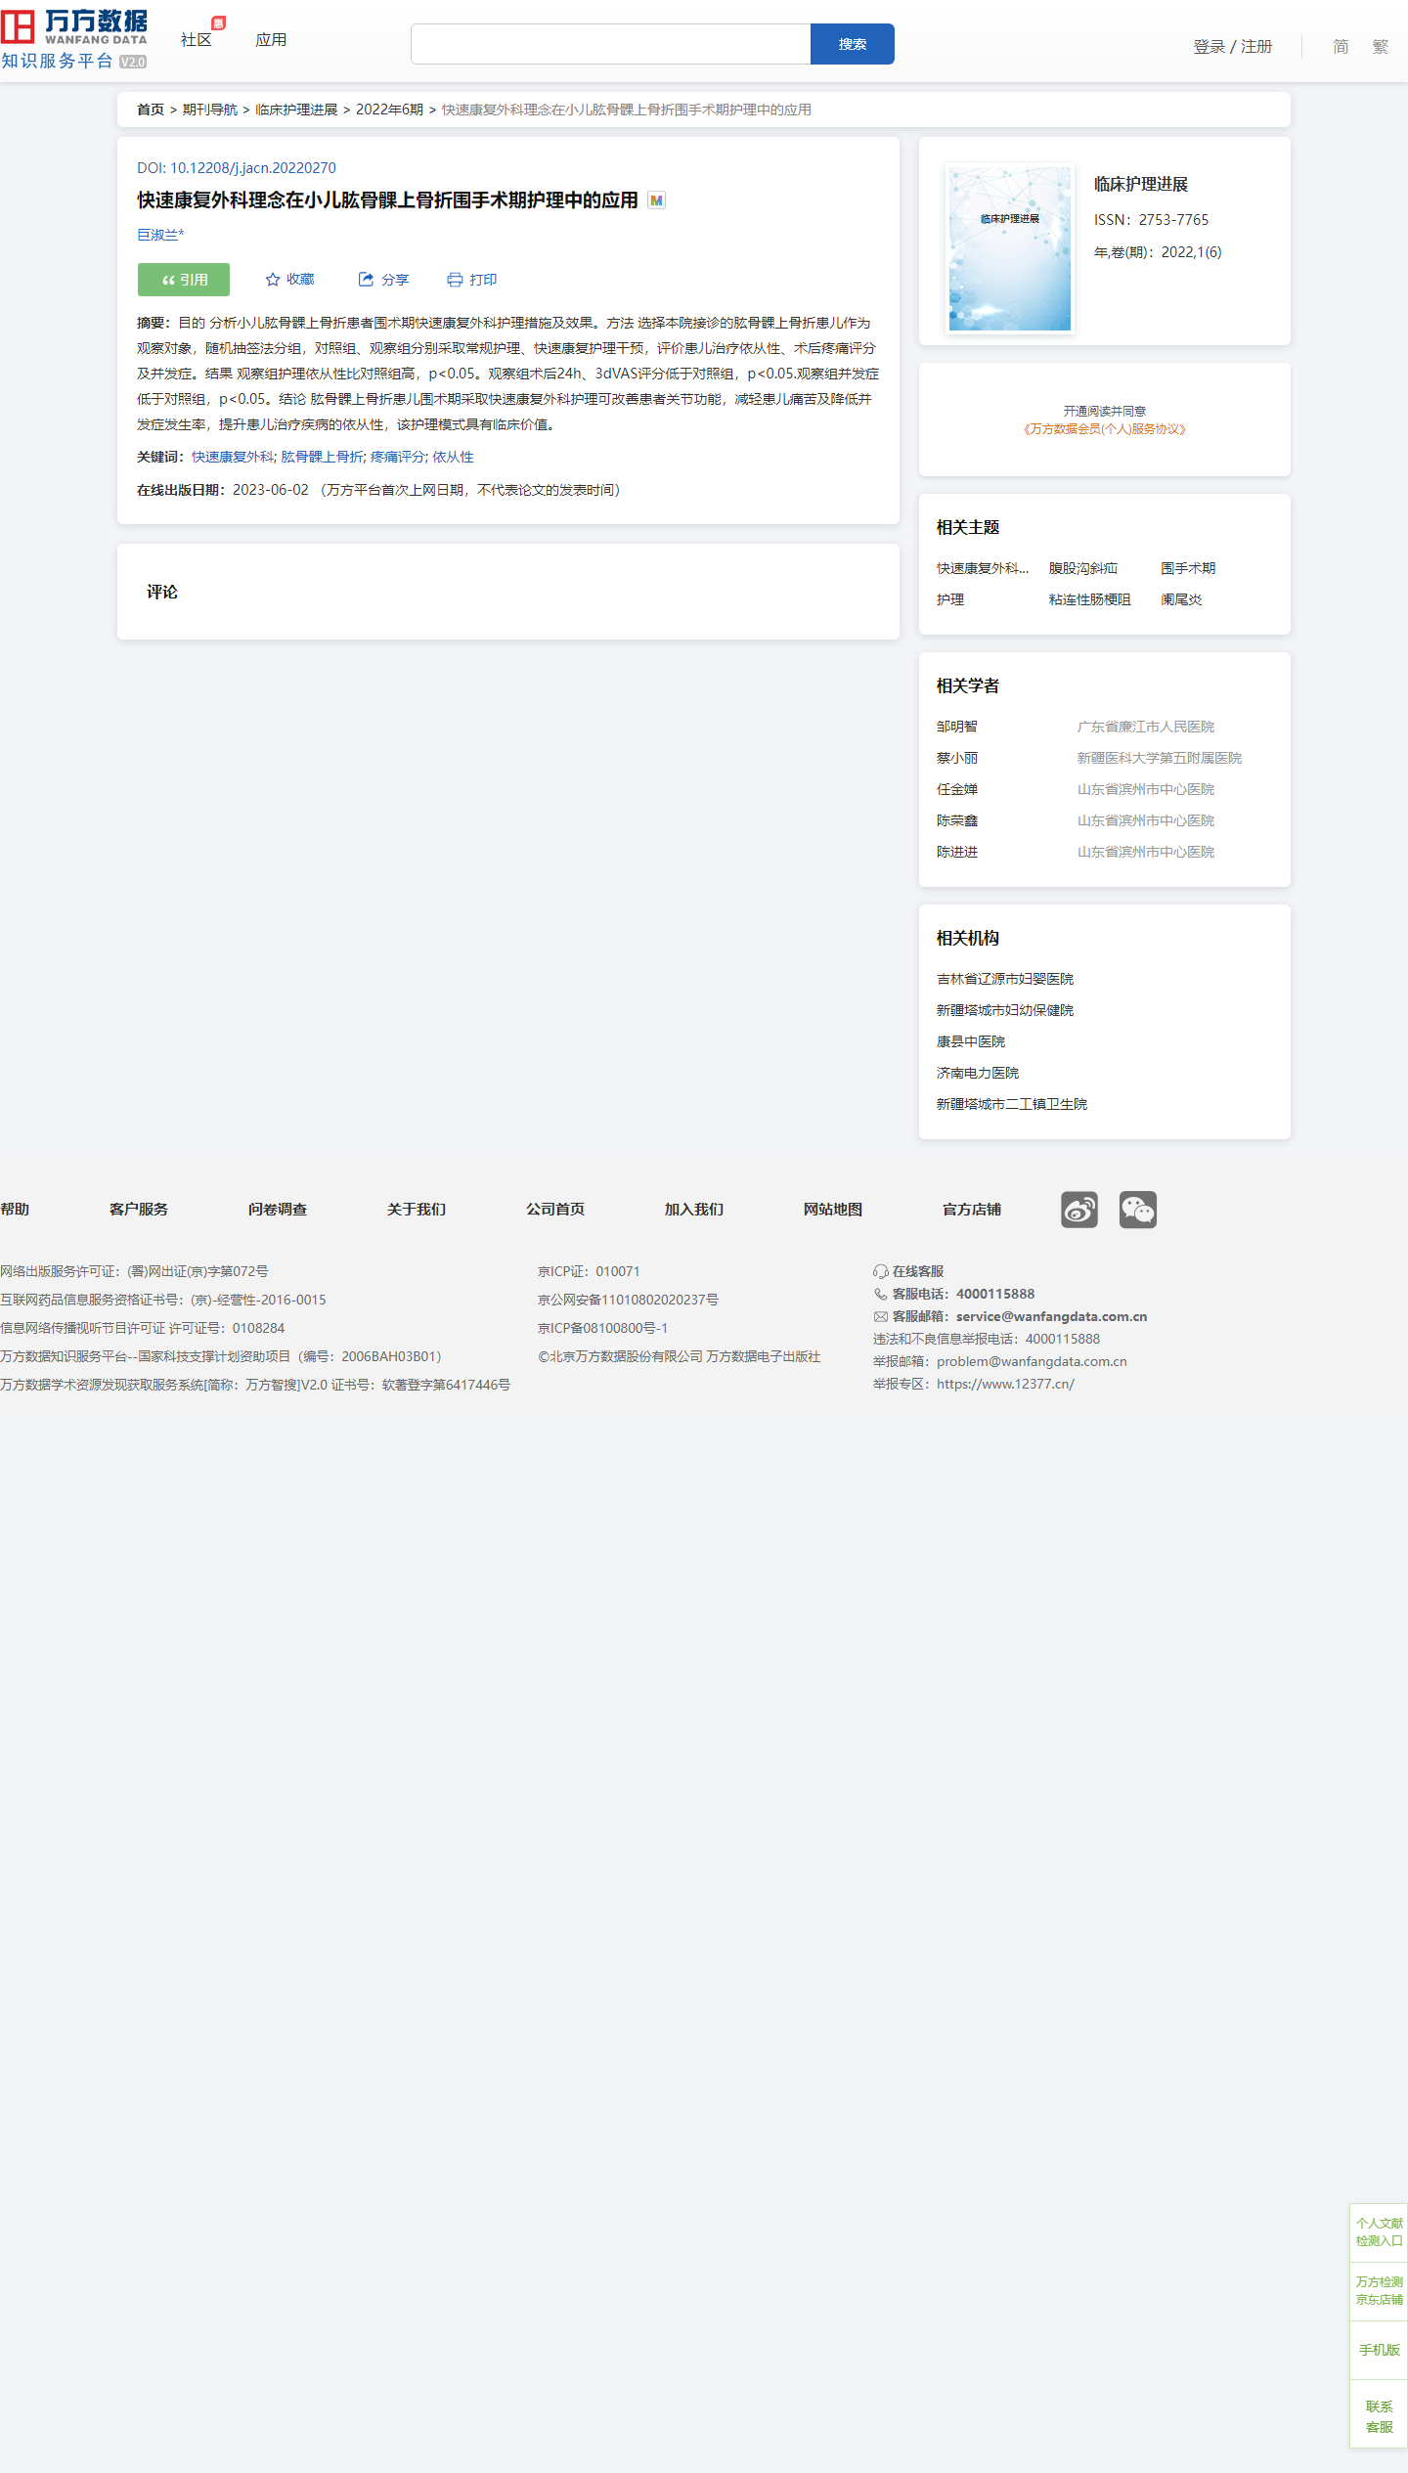Open related topic 围手术期
1408x2473 pixels.
pos(1189,568)
